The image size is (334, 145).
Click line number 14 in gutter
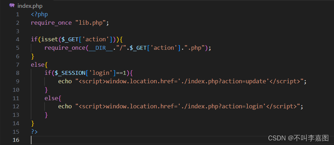coord(16,123)
